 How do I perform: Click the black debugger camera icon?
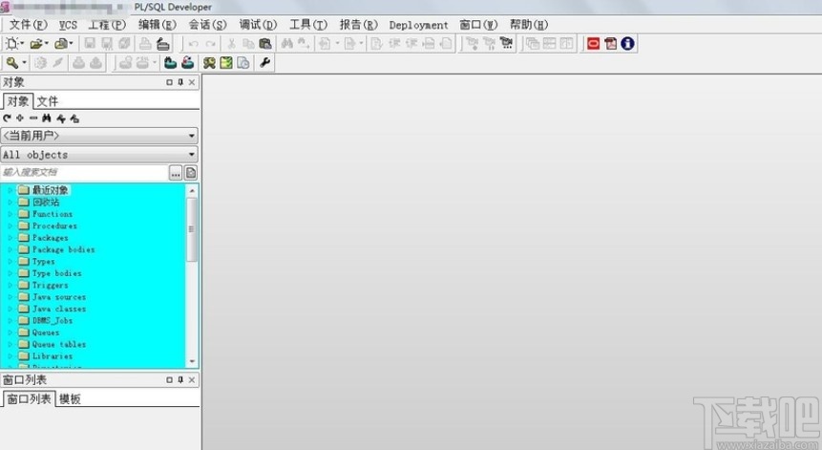click(x=506, y=44)
